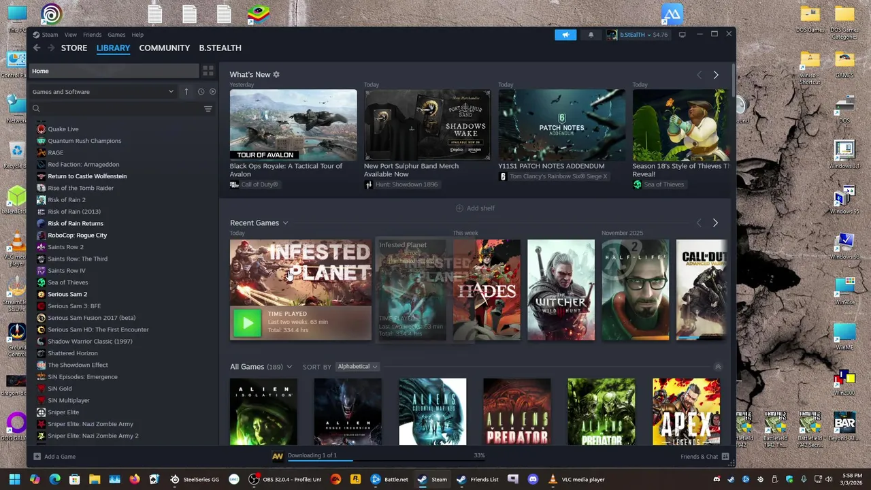This screenshot has width=871, height=490.
Task: Select Sniper Elite: Nazi Zombie Army 2
Action: pos(93,436)
